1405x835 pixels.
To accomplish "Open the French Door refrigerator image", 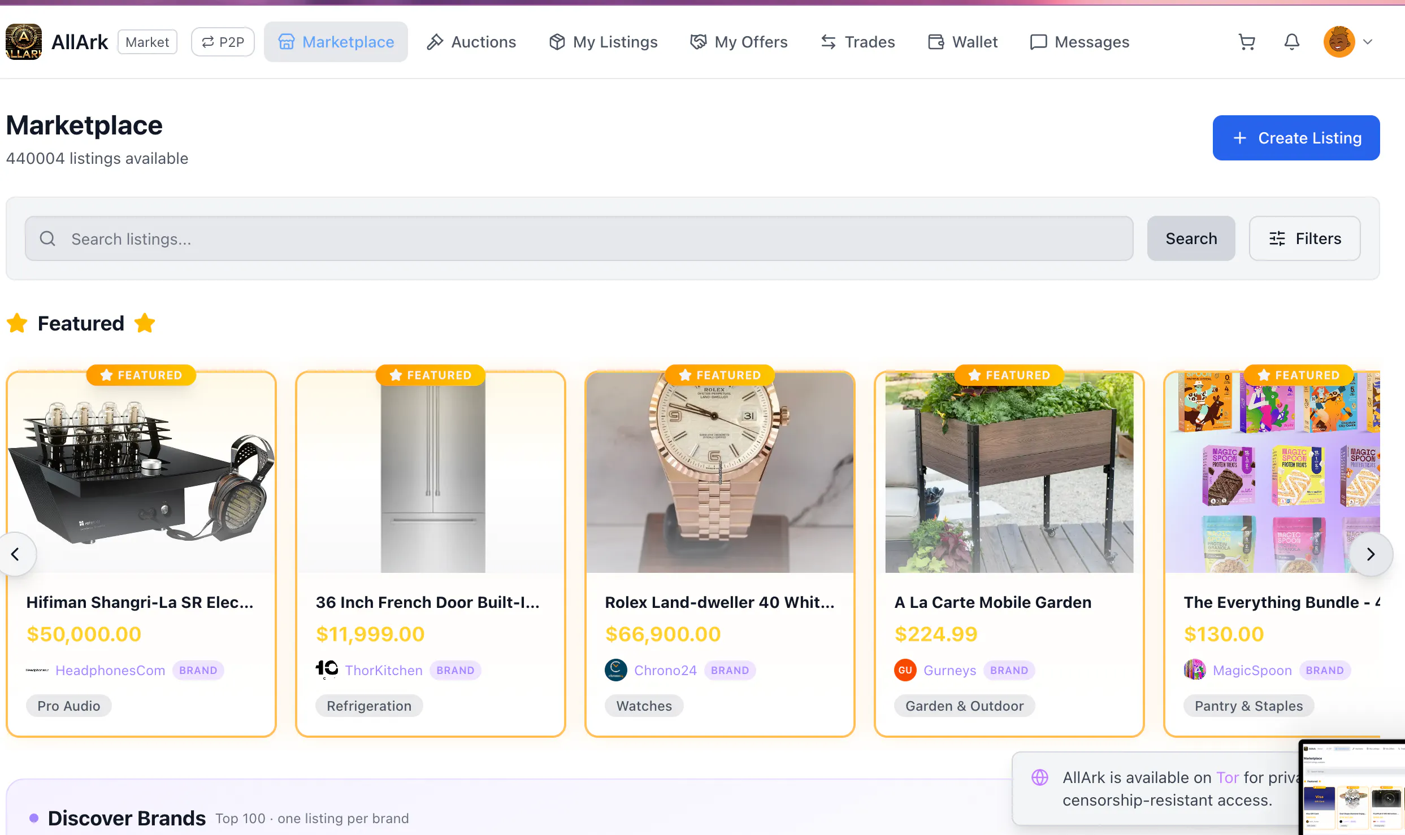I will (x=431, y=472).
